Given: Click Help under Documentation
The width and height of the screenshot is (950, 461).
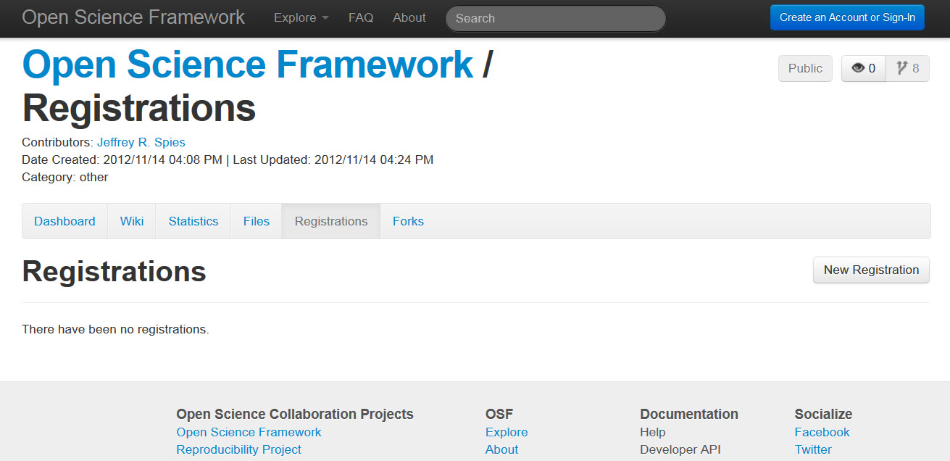Looking at the screenshot, I should tap(652, 432).
